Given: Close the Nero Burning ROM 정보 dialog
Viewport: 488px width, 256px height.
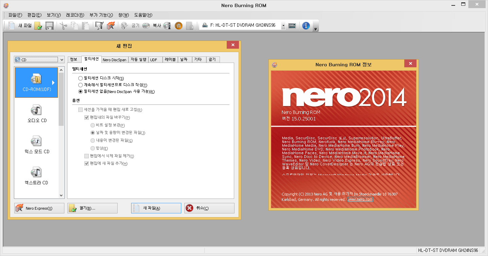Looking at the screenshot, I should click(x=410, y=64).
